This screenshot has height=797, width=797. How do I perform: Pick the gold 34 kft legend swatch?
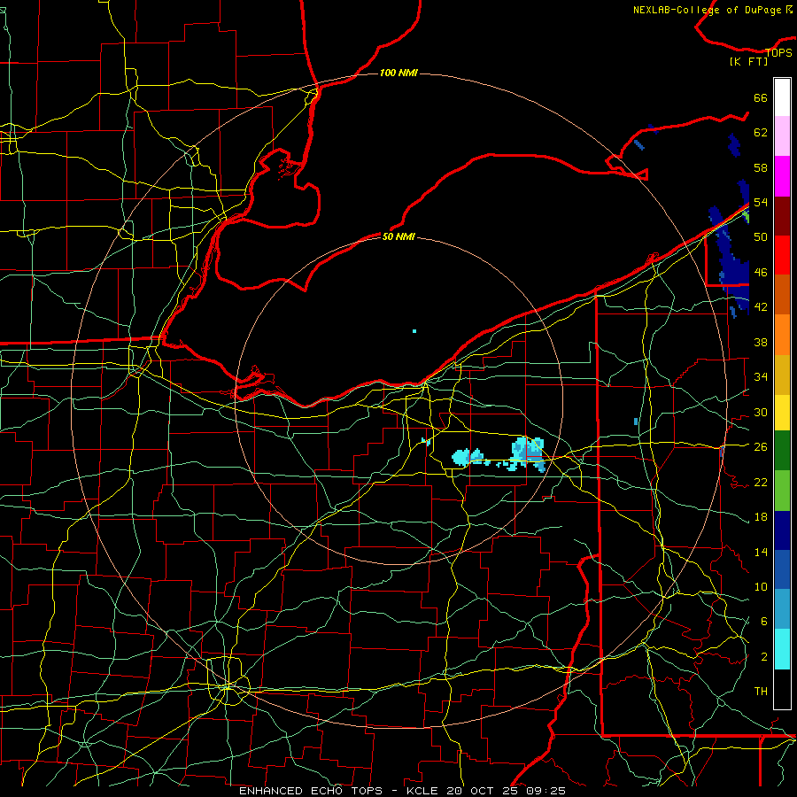point(782,375)
